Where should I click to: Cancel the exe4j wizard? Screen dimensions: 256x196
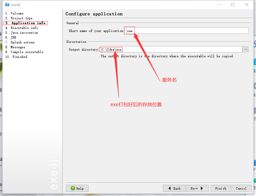241,188
